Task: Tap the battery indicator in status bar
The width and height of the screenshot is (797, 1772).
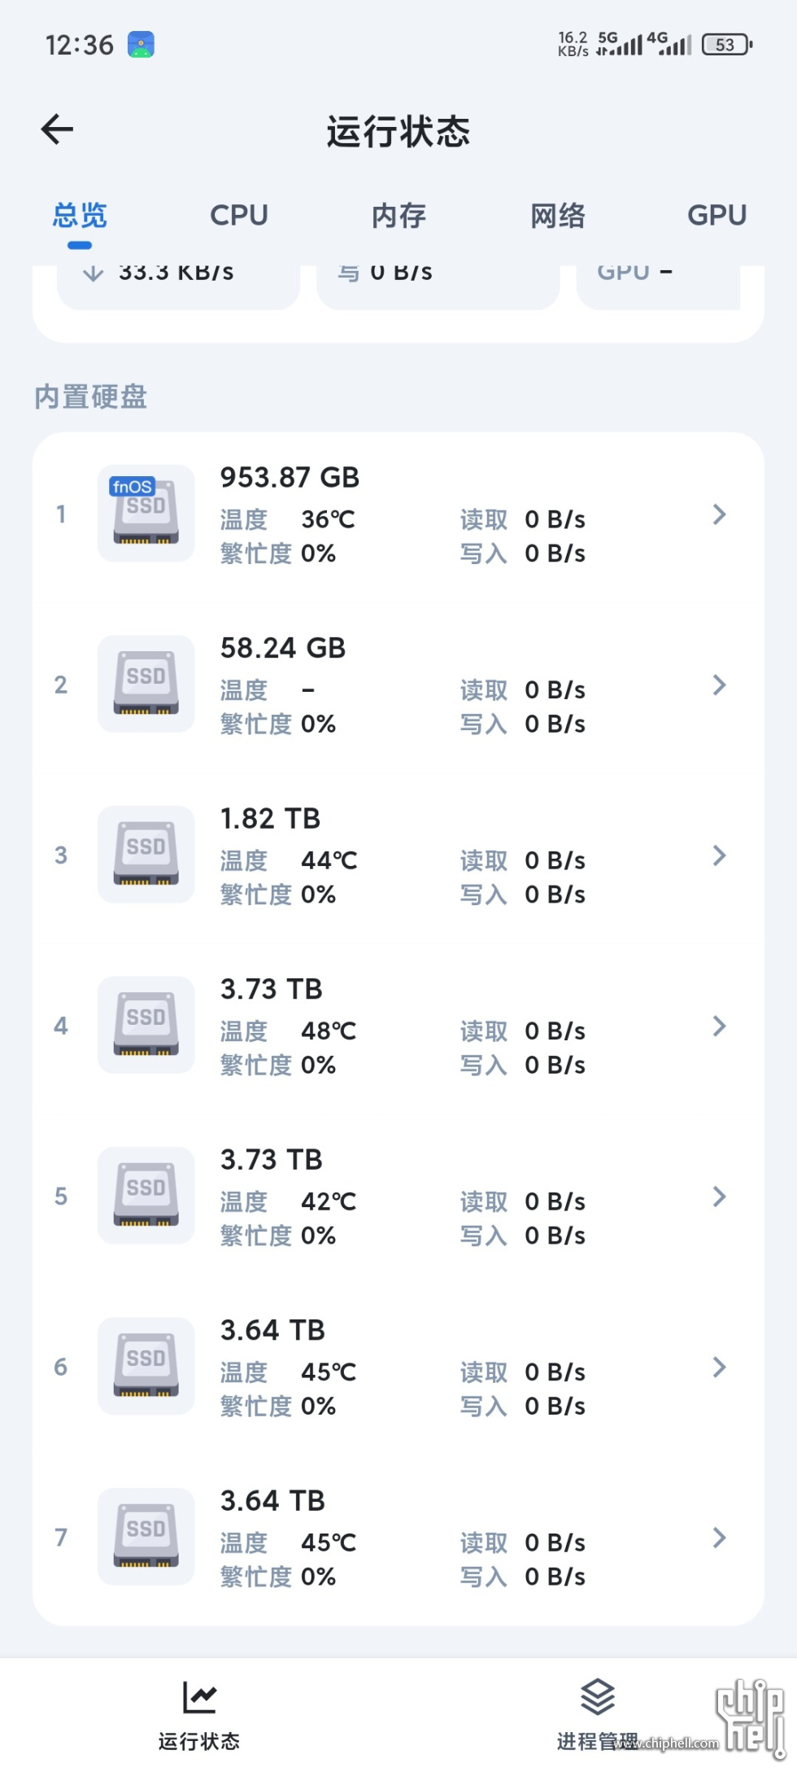Action: coord(726,45)
